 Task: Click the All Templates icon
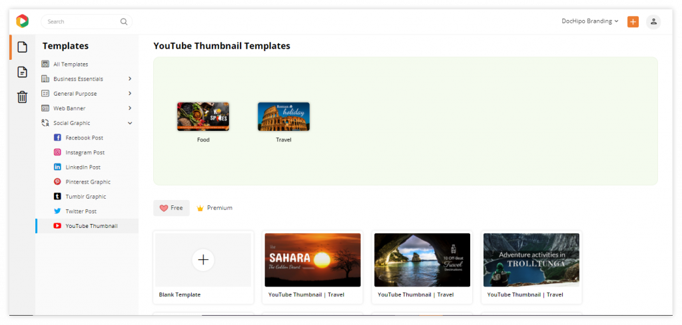45,64
